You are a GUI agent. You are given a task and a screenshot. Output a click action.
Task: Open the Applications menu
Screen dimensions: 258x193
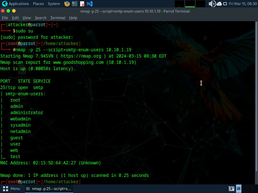tap(16, 4)
